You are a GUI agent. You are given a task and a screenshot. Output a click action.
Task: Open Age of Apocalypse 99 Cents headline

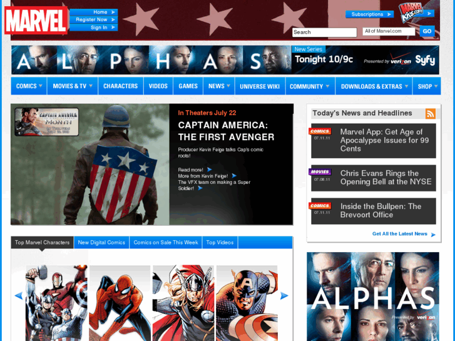tap(384, 140)
